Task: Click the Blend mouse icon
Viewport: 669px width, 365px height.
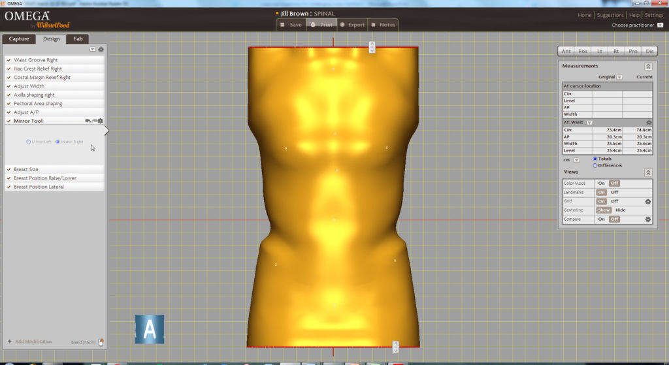Action: coord(101,341)
